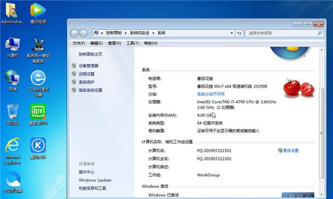Click 系统 in the breadcrumb

point(162,33)
